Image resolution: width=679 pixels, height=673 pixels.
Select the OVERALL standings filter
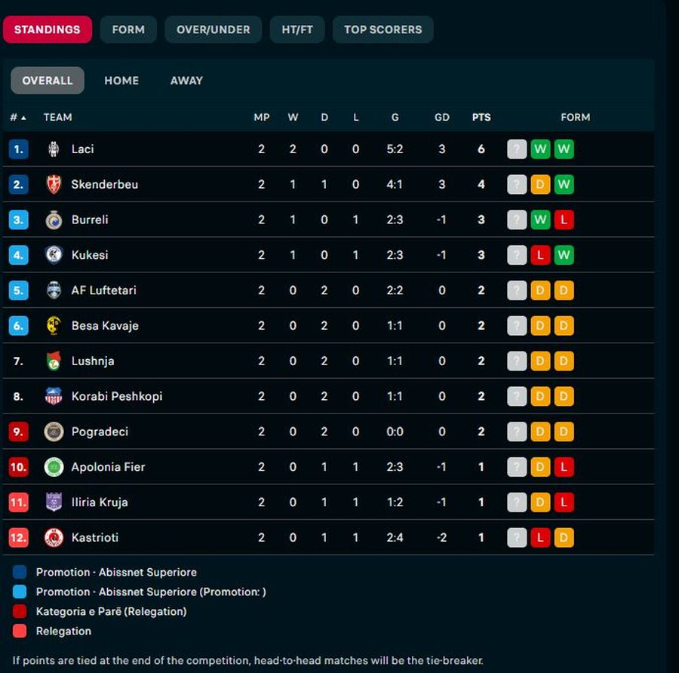[x=48, y=81]
